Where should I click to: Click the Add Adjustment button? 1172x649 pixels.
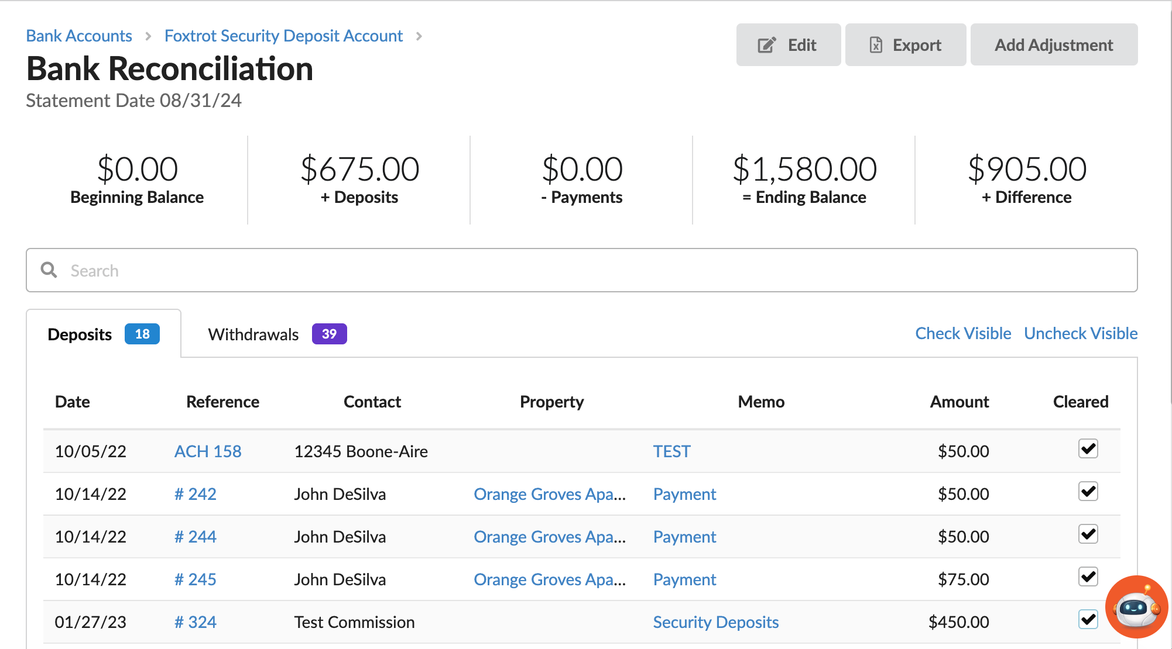(1054, 45)
